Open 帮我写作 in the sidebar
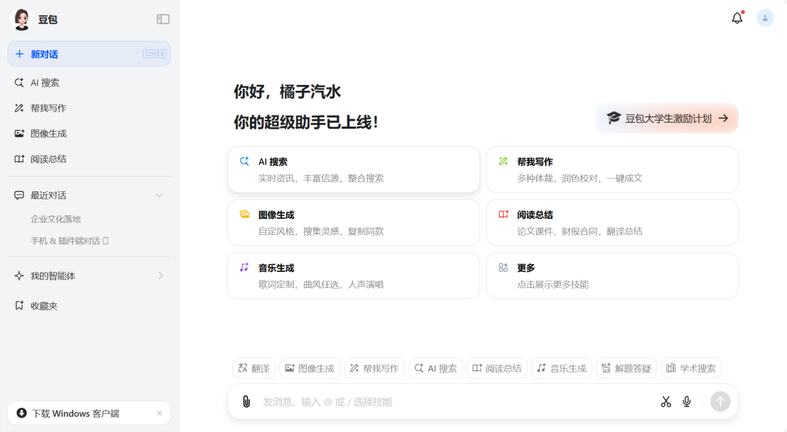Viewport: 787px width, 432px height. pyautogui.click(x=90, y=108)
